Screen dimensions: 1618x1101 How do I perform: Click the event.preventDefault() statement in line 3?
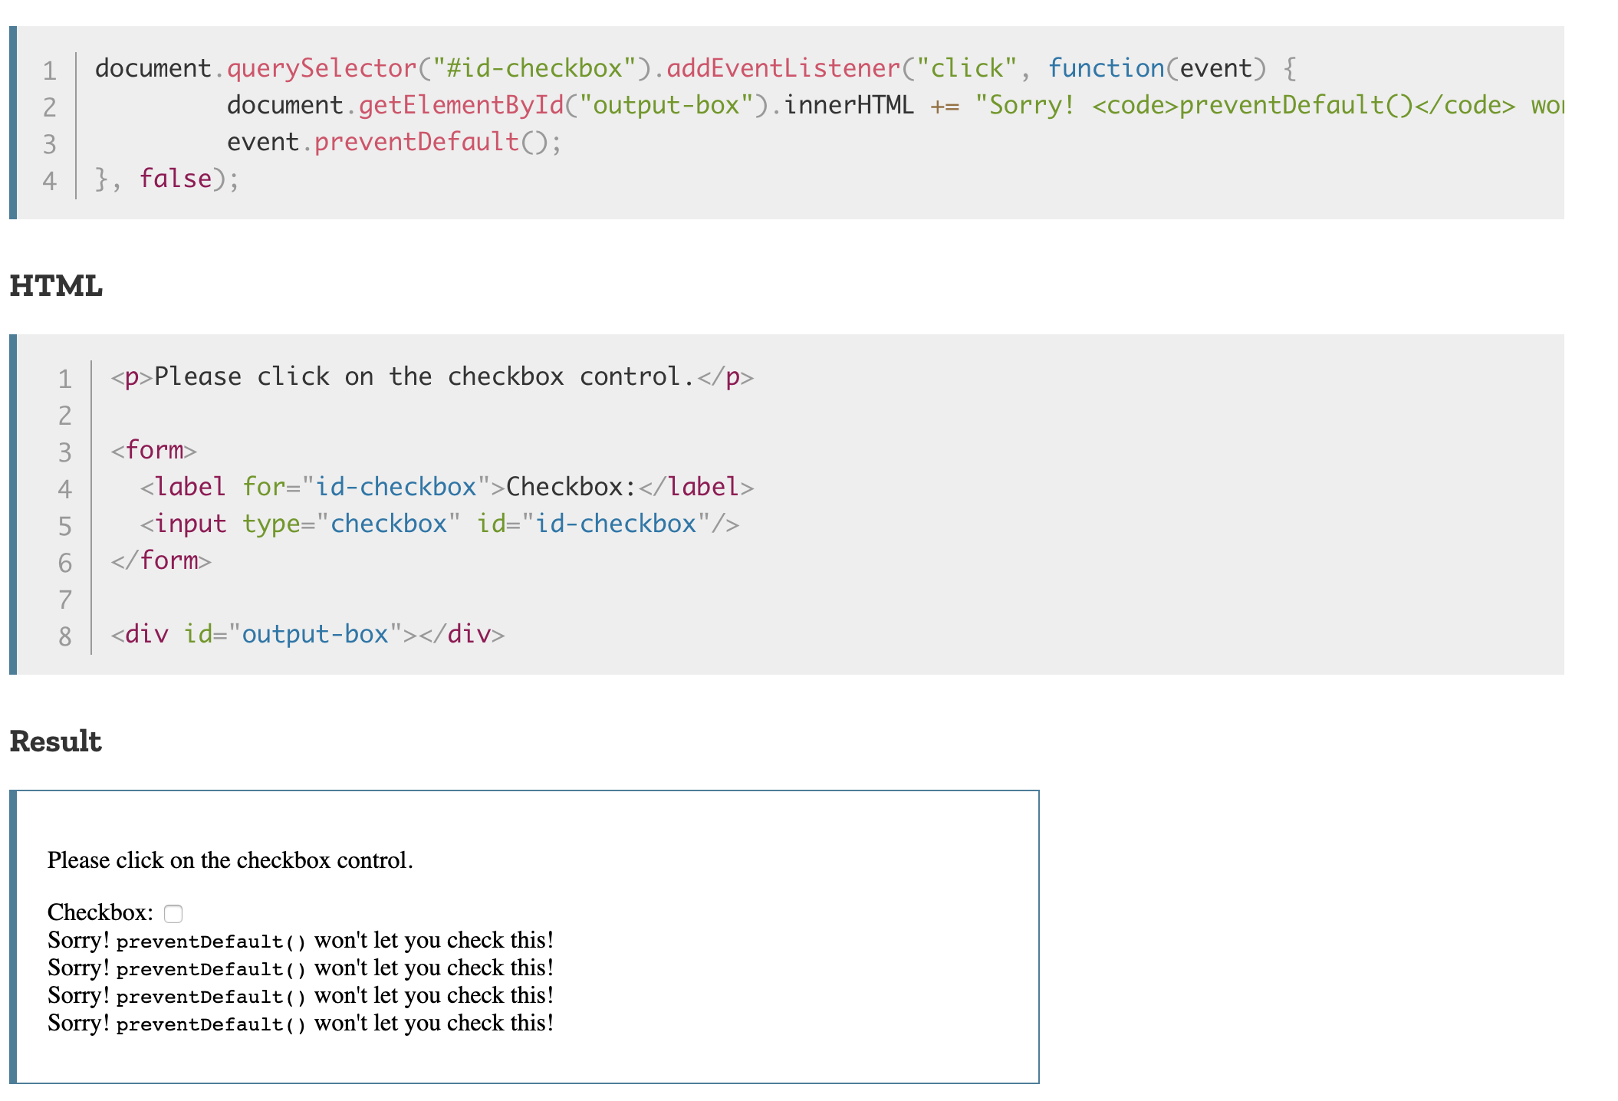(393, 142)
